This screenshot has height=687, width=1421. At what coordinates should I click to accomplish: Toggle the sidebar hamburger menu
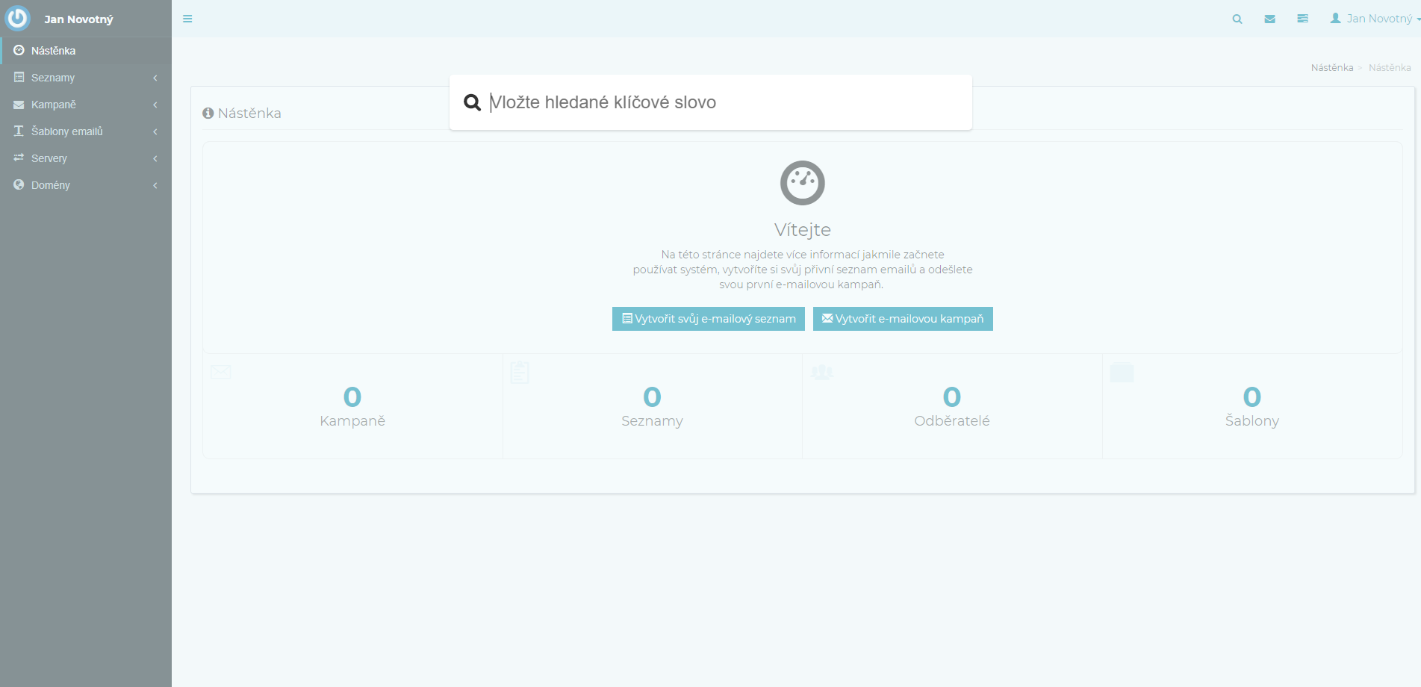pos(187,19)
